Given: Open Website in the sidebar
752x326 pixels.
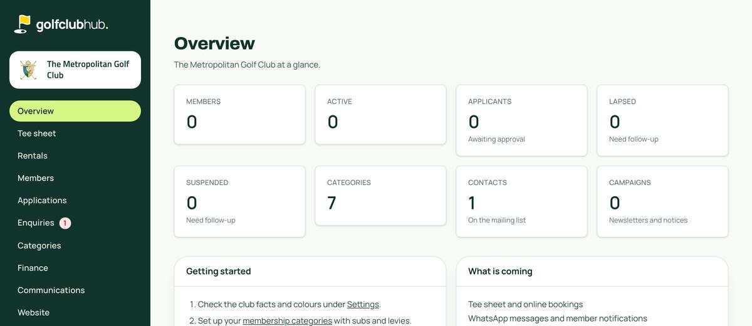Looking at the screenshot, I should (75, 312).
